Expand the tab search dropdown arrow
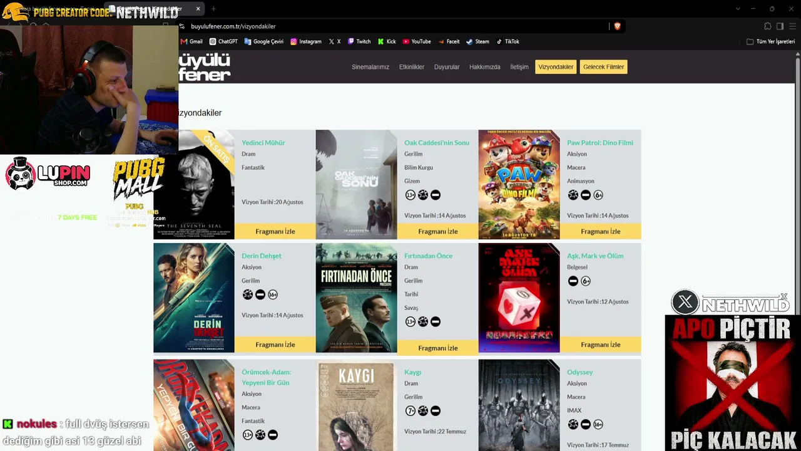The image size is (801, 451). (738, 9)
